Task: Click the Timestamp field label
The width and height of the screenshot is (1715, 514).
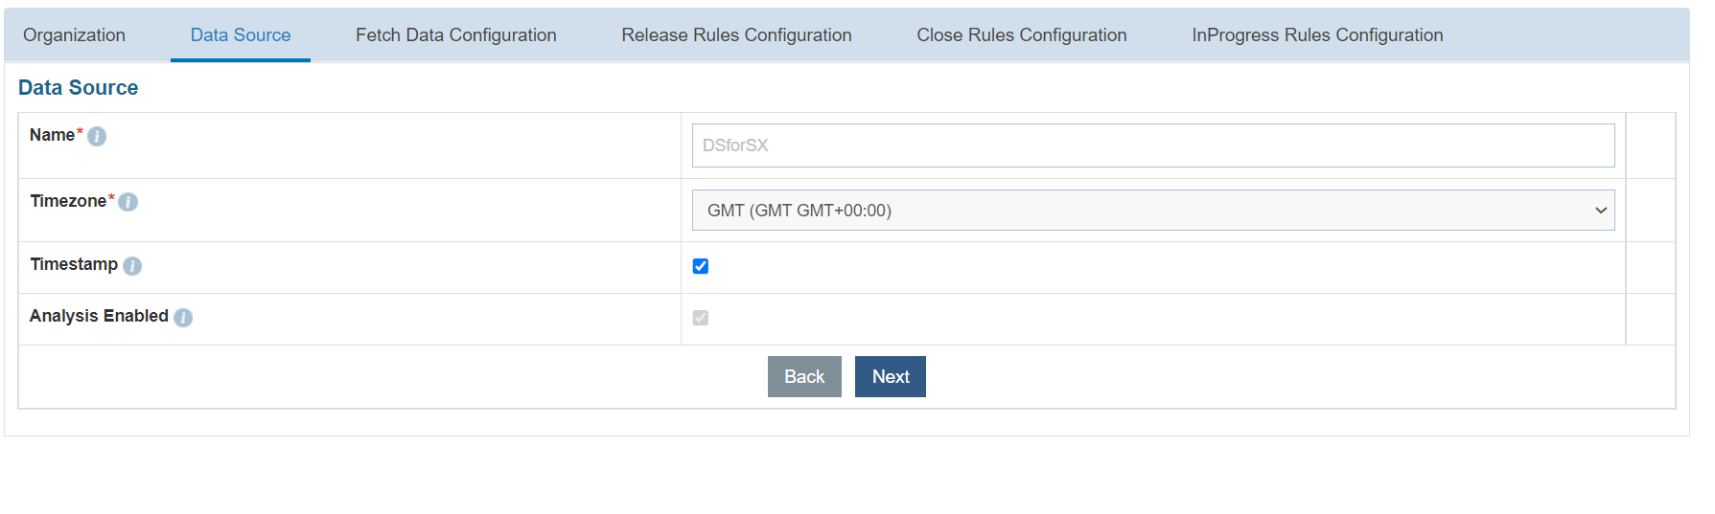Action: [74, 264]
